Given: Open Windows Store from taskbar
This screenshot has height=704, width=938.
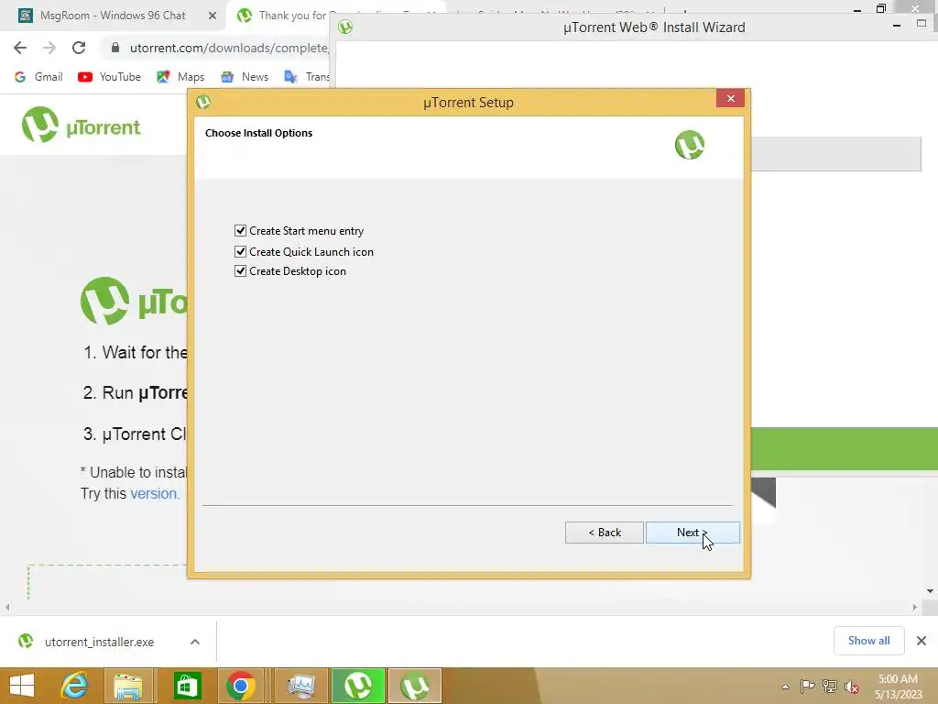Looking at the screenshot, I should coord(187,686).
